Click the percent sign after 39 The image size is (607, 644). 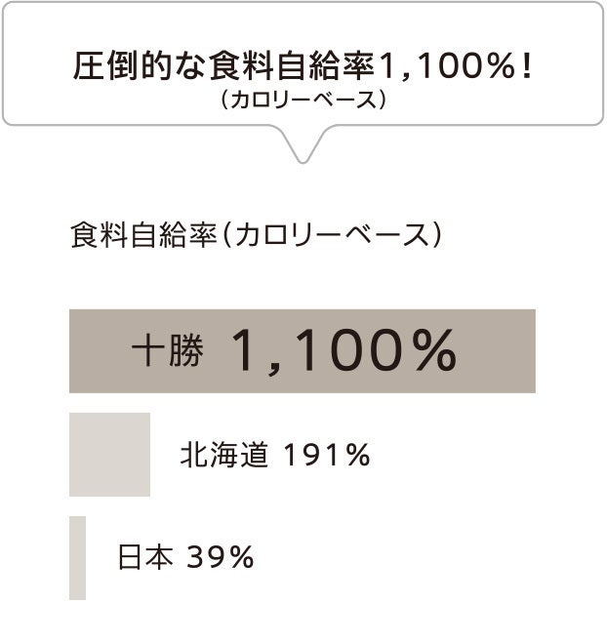242,557
